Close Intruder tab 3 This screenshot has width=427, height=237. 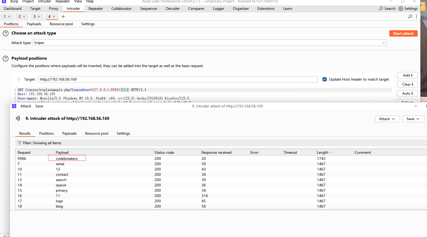point(39,16)
